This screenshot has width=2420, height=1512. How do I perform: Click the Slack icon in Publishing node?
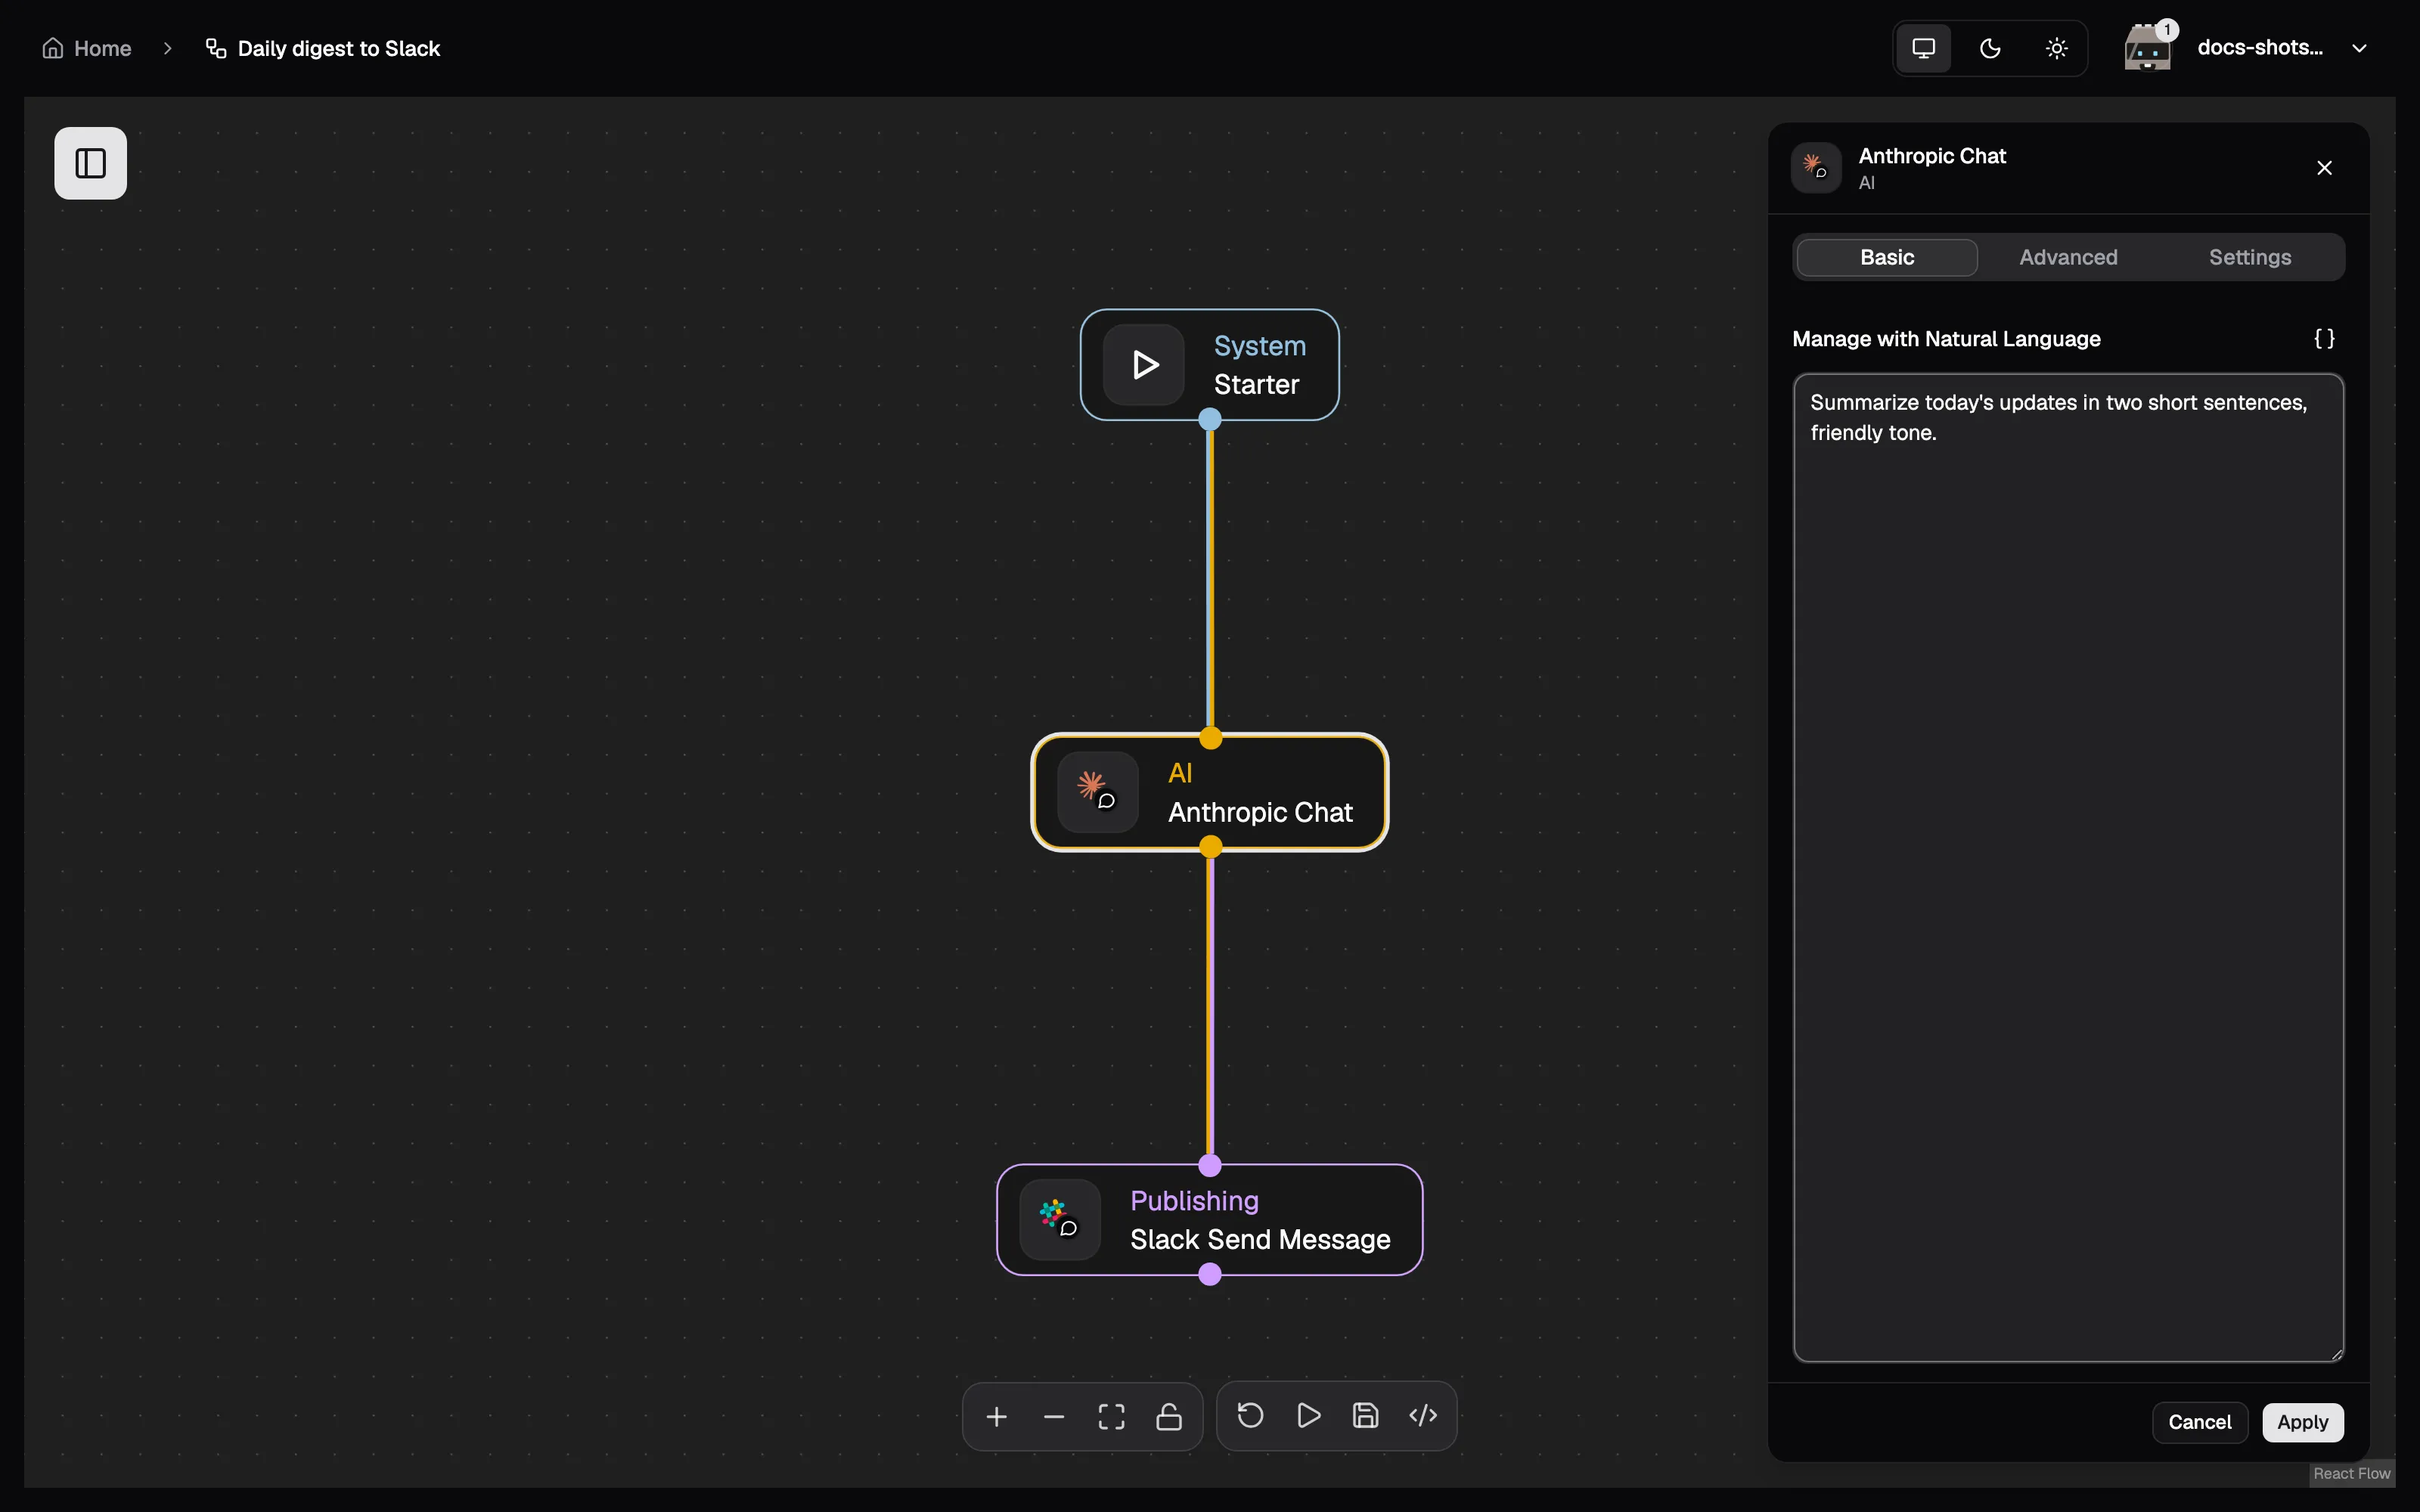[1060, 1220]
